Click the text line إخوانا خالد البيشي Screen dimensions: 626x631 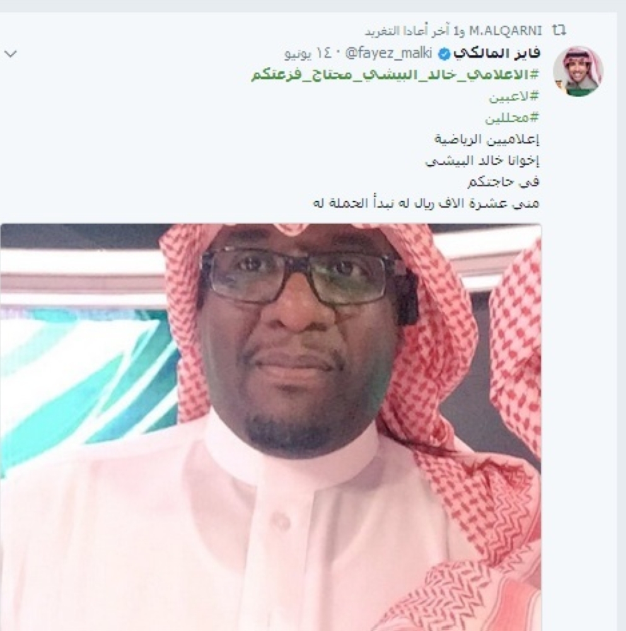tap(482, 160)
